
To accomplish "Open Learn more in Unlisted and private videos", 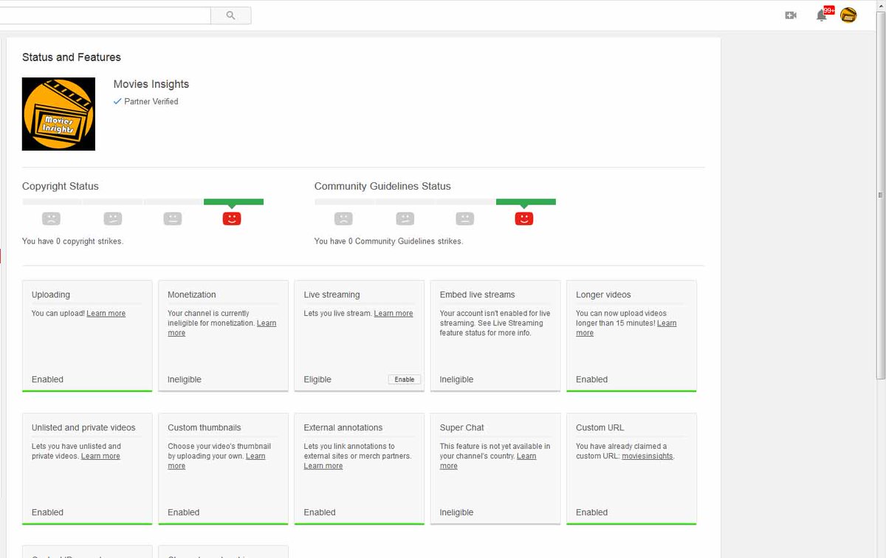I will (100, 456).
